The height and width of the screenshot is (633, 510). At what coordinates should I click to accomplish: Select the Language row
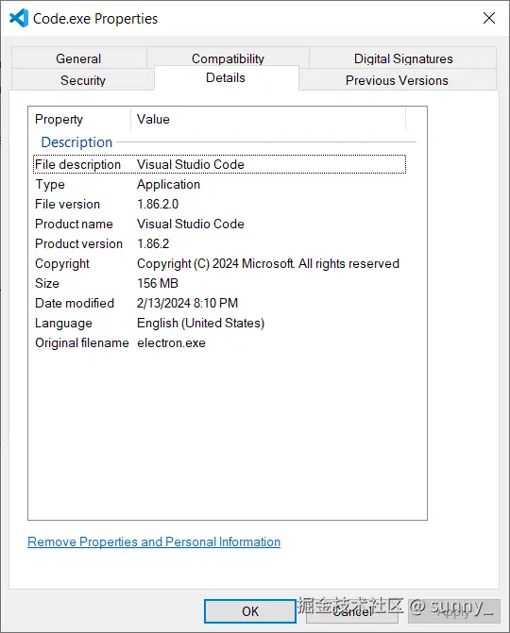coord(219,323)
